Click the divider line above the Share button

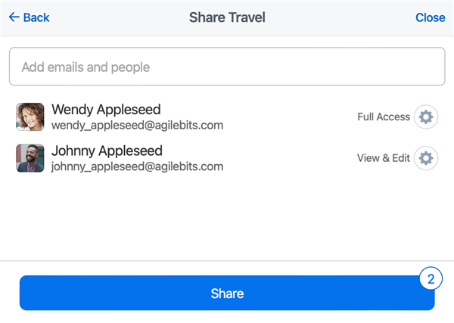pyautogui.click(x=227, y=261)
